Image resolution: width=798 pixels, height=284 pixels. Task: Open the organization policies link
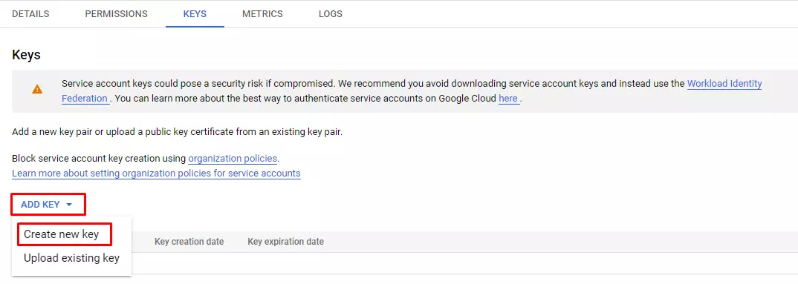click(x=233, y=159)
